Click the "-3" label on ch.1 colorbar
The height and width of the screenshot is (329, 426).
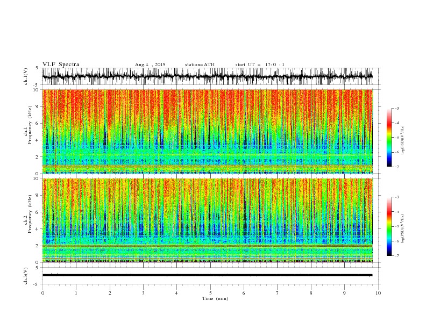click(x=397, y=108)
